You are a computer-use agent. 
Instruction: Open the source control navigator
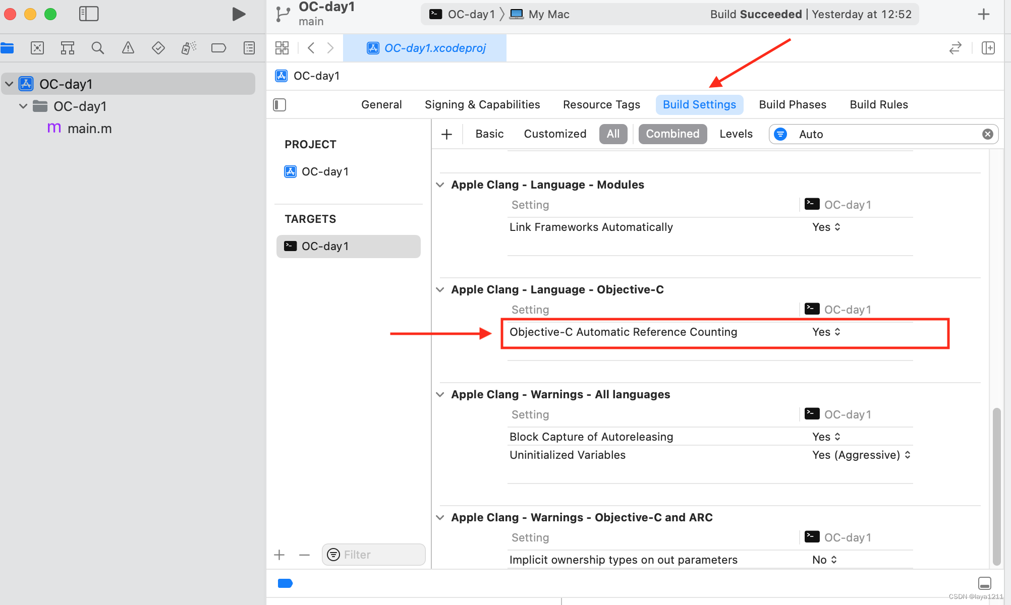37,48
